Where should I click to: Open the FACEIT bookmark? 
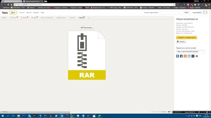pyautogui.click(x=86, y=8)
